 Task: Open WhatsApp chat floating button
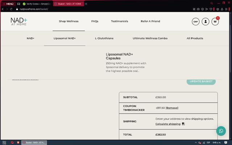pos(221,131)
